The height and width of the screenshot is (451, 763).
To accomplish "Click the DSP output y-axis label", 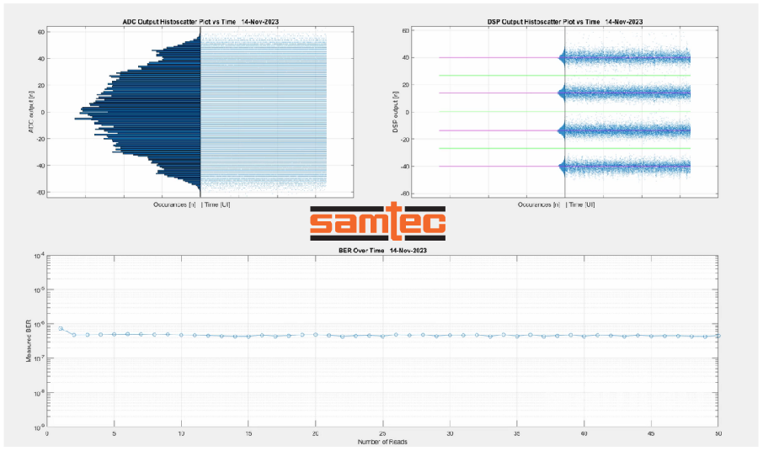I will tap(395, 112).
